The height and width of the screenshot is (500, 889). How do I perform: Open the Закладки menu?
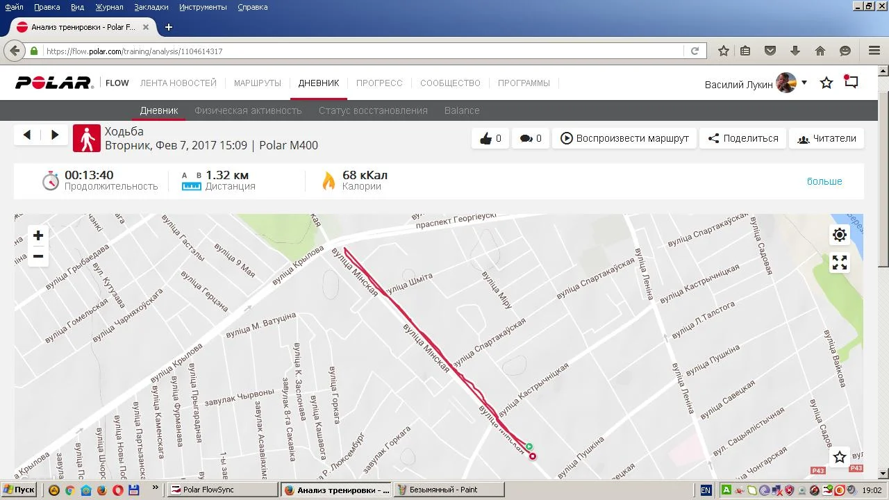(151, 7)
